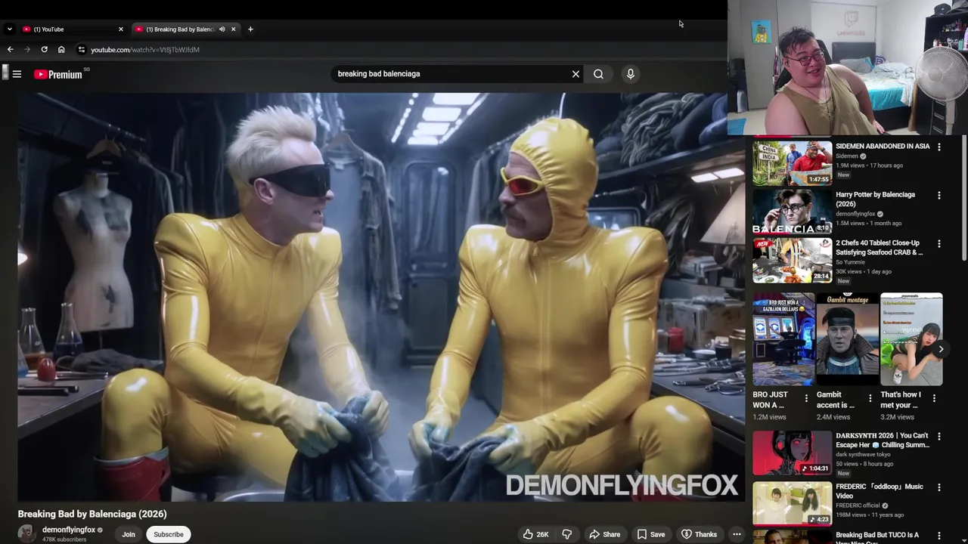Reload the current page
Screen dimensions: 968x544
pyautogui.click(x=44, y=49)
